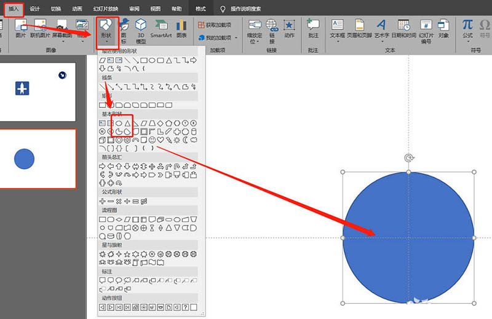Select the rectangular speech bubble in 标注
492x319 pixels.
tap(102, 280)
